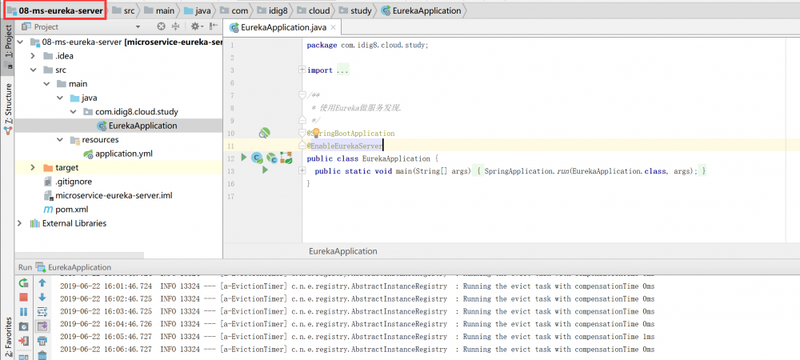The width and height of the screenshot is (800, 360).
Task: Pause the console output
Action: click(24, 311)
